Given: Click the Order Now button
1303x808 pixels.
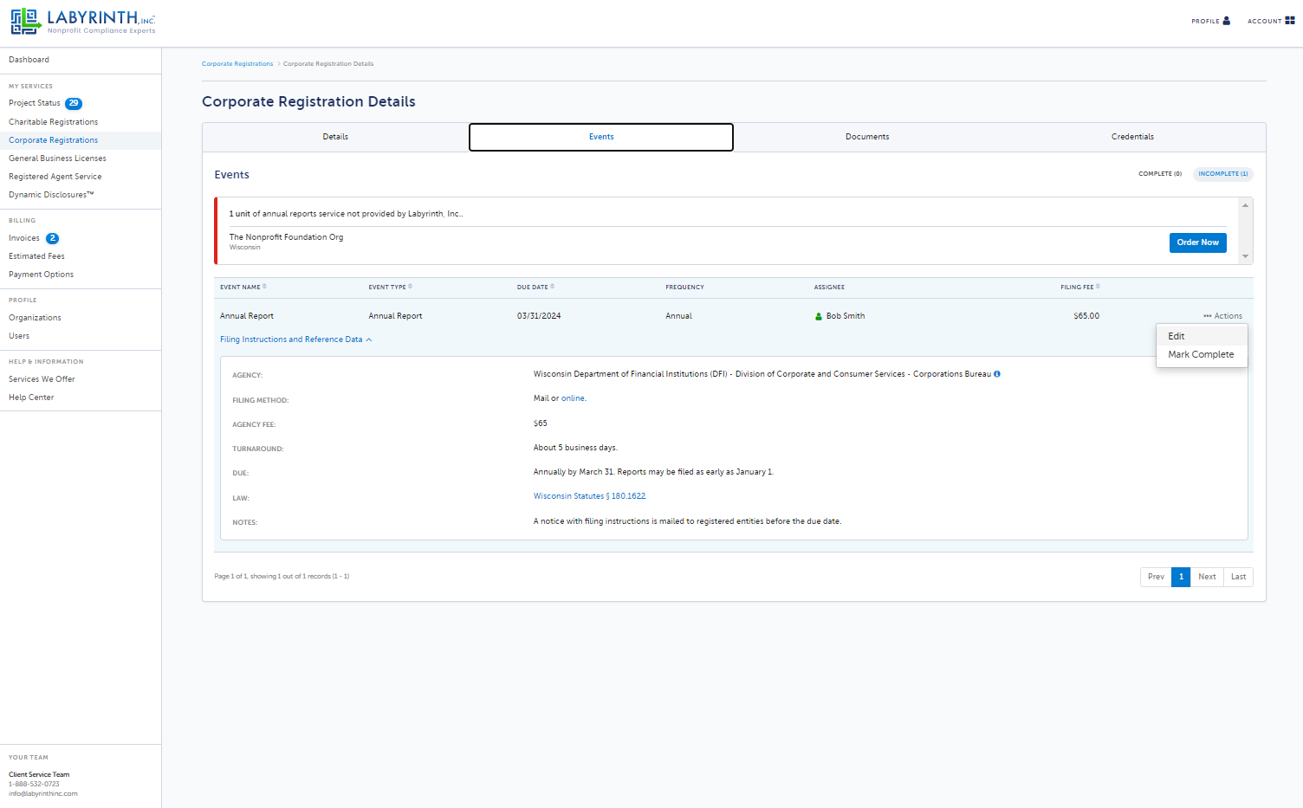Looking at the screenshot, I should tap(1197, 242).
